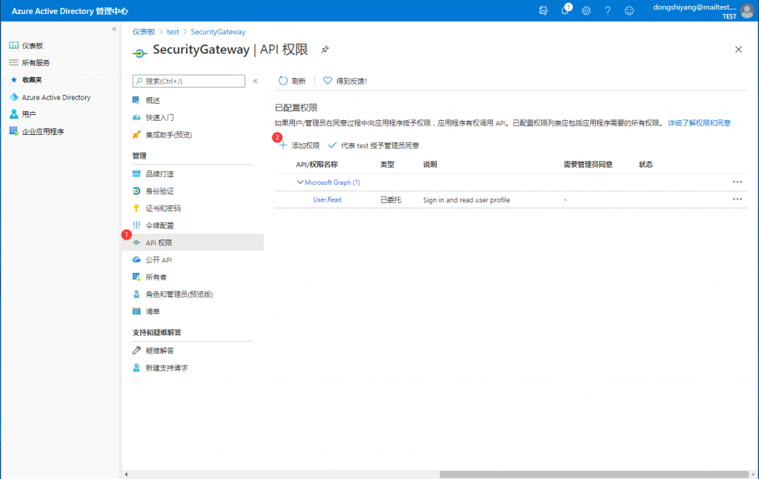Click the 所有服务 list icon

(x=13, y=62)
